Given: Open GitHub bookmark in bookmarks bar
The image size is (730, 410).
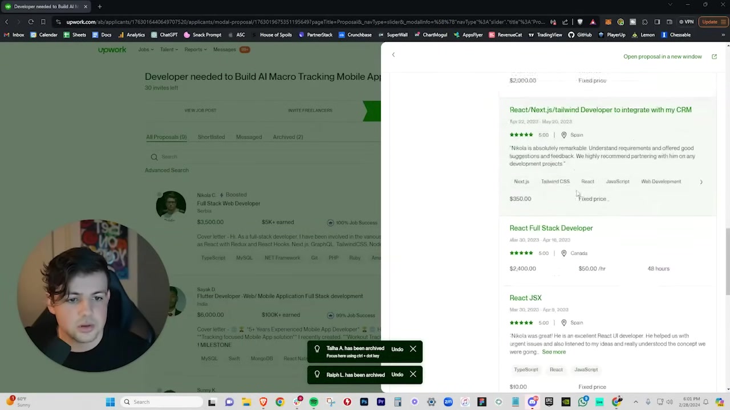Looking at the screenshot, I should coord(579,35).
